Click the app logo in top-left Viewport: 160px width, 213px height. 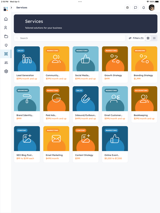click(6, 9)
